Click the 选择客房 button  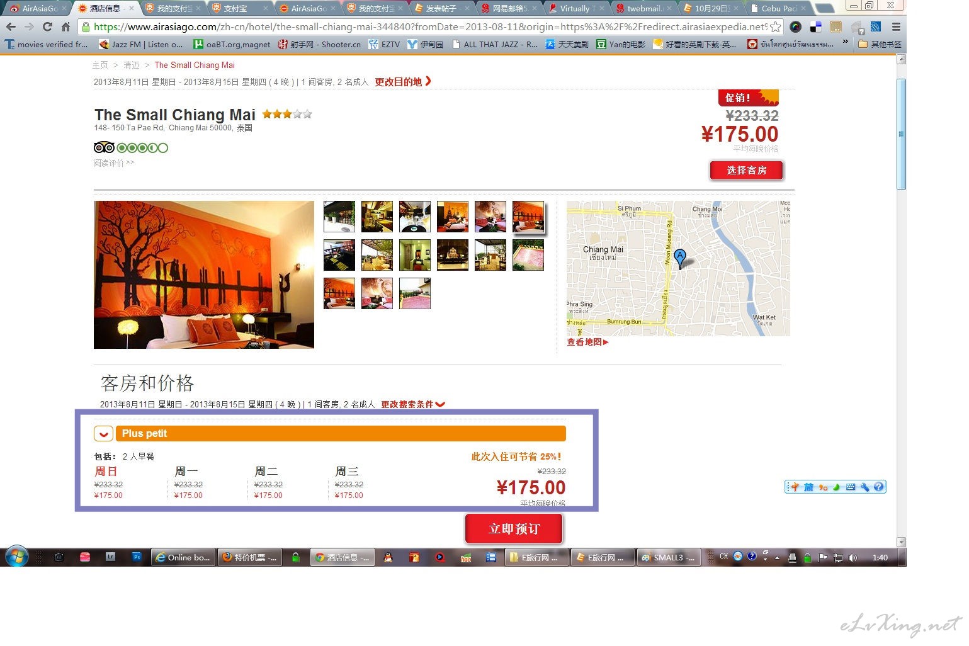point(747,170)
